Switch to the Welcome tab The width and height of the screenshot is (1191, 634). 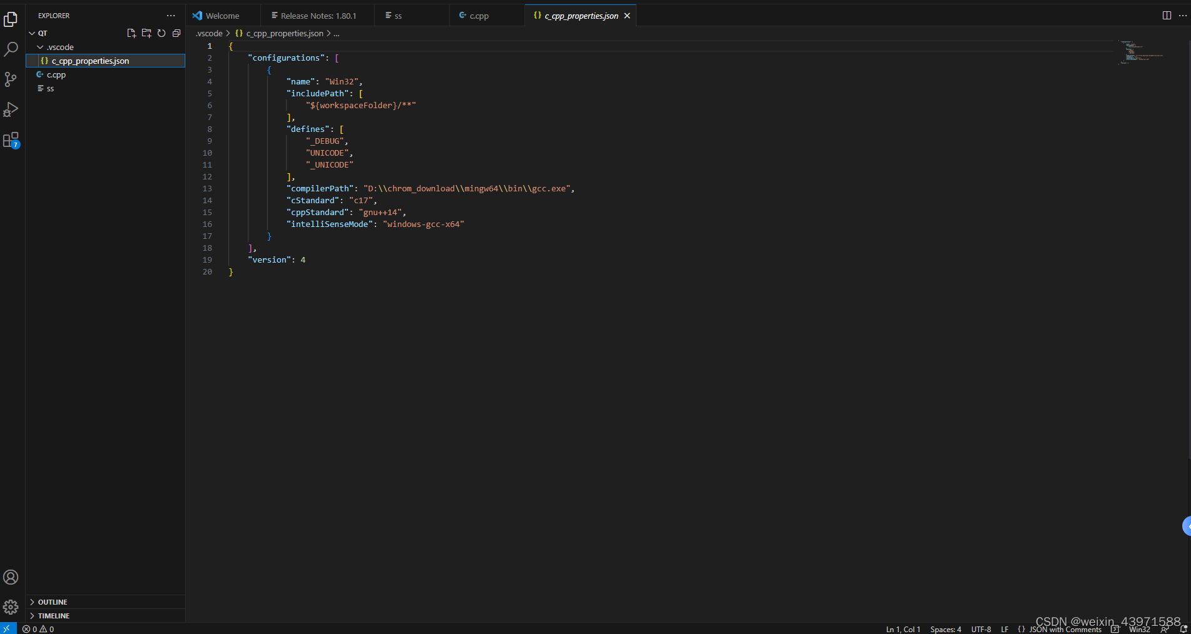[223, 16]
